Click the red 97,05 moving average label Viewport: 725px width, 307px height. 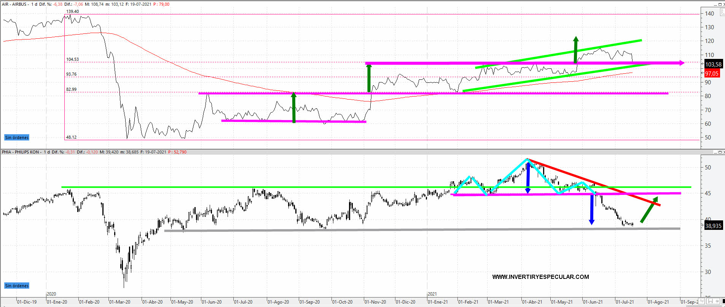[x=712, y=73]
